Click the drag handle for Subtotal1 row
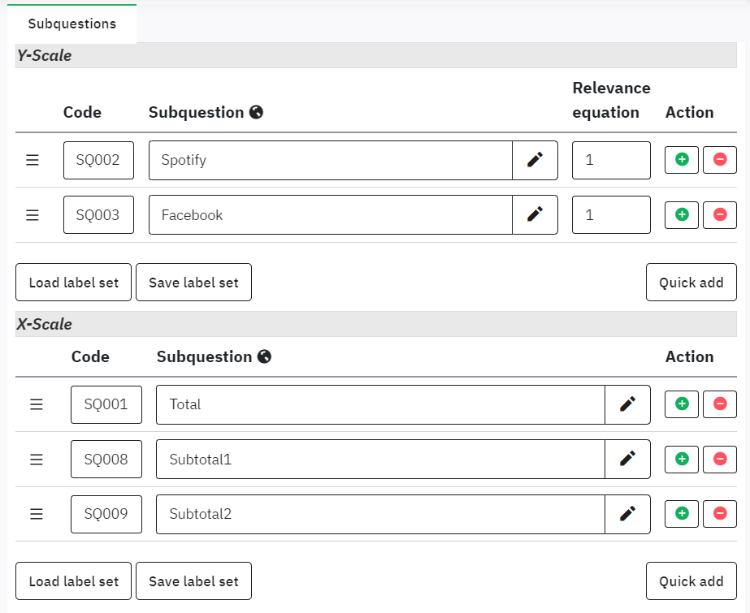The image size is (750, 613). click(37, 460)
